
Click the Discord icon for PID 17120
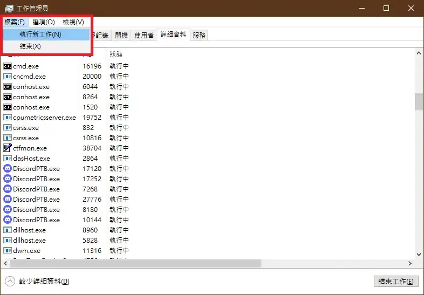[x=8, y=168]
